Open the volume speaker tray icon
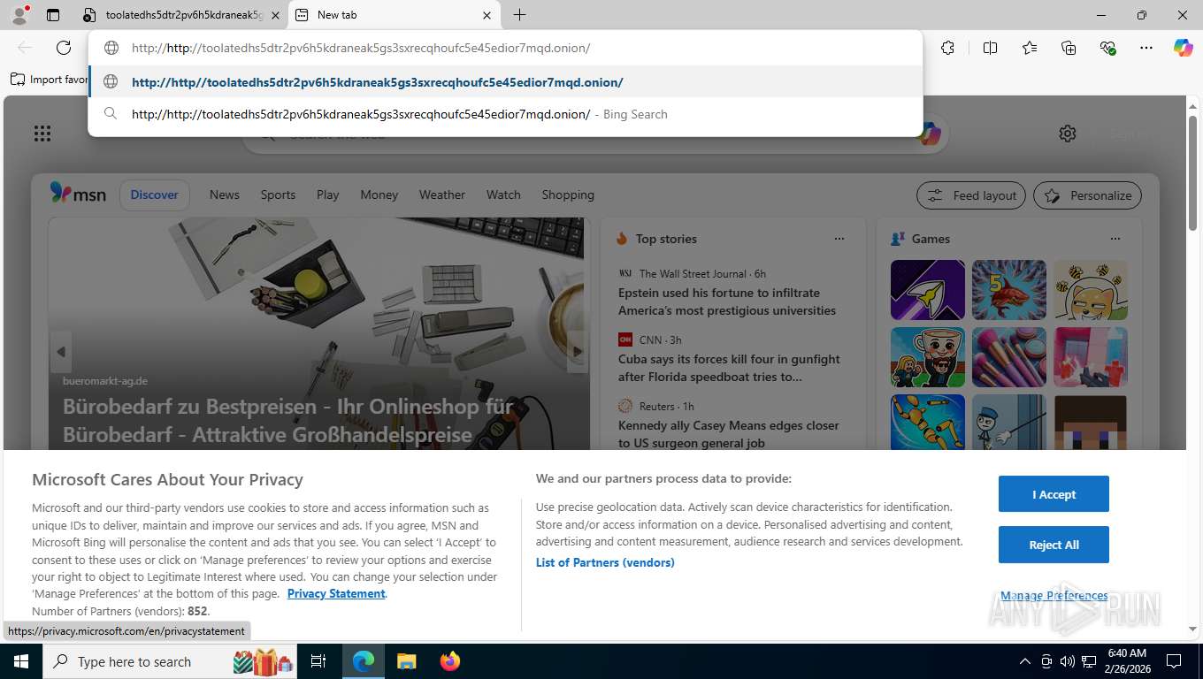Screen dimensions: 1203x679 tap(1067, 661)
